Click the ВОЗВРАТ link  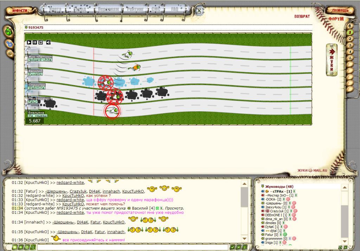[x=302, y=16]
